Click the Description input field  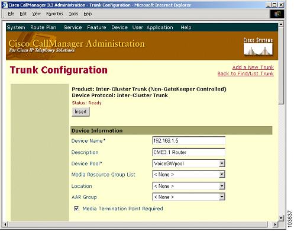coord(189,152)
